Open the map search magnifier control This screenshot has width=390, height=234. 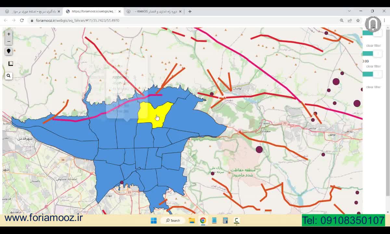9,76
